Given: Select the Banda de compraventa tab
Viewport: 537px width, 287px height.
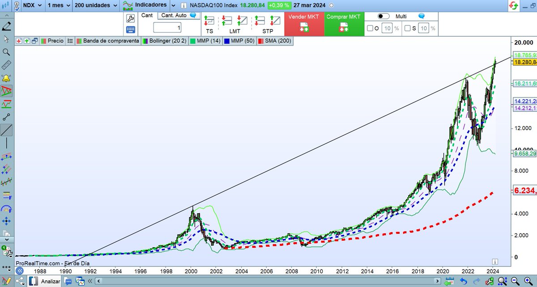Looking at the screenshot, I should (x=107, y=40).
